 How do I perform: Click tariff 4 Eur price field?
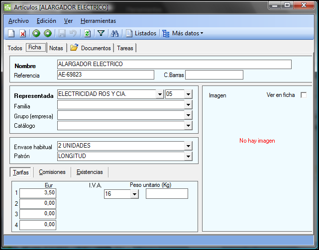click(38, 225)
